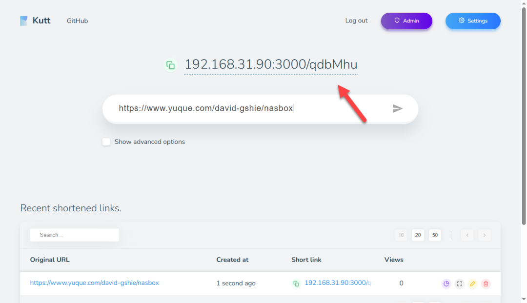Copy the short link in the table row
The width and height of the screenshot is (527, 303).
pos(296,283)
